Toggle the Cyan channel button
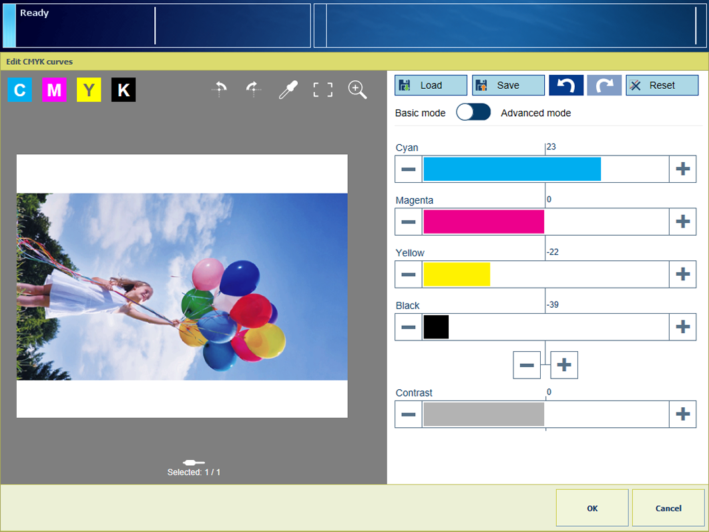 [x=19, y=90]
